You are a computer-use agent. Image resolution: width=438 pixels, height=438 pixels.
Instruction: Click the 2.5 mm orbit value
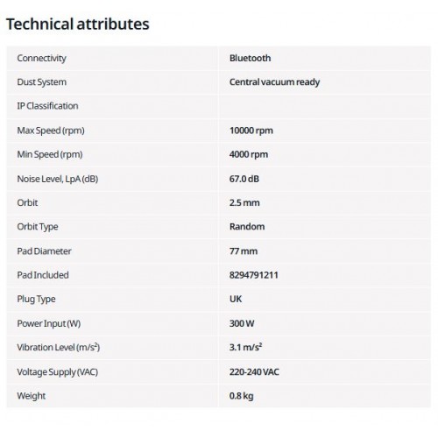point(244,202)
